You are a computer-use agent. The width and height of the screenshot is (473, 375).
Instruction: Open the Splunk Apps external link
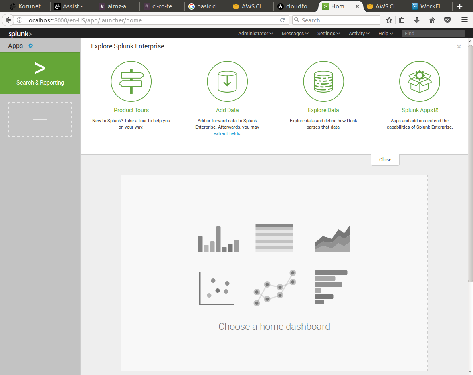point(420,110)
